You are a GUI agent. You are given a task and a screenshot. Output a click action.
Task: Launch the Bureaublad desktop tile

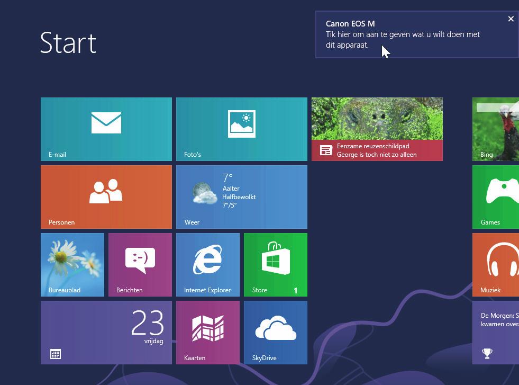point(72,265)
